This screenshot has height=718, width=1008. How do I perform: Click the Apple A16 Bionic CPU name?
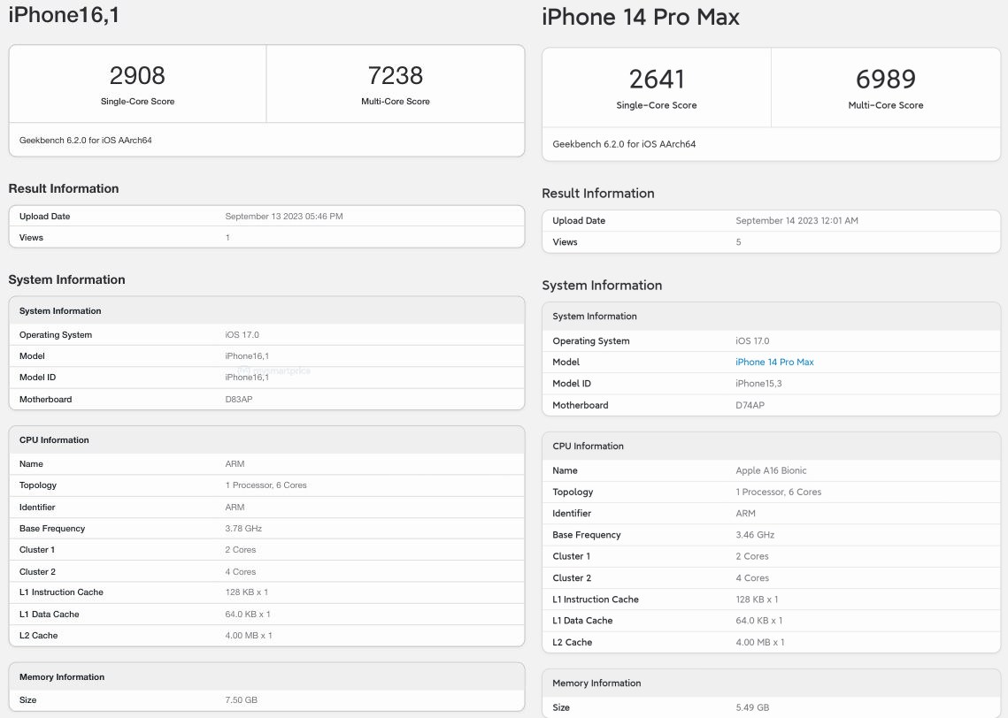(x=771, y=470)
